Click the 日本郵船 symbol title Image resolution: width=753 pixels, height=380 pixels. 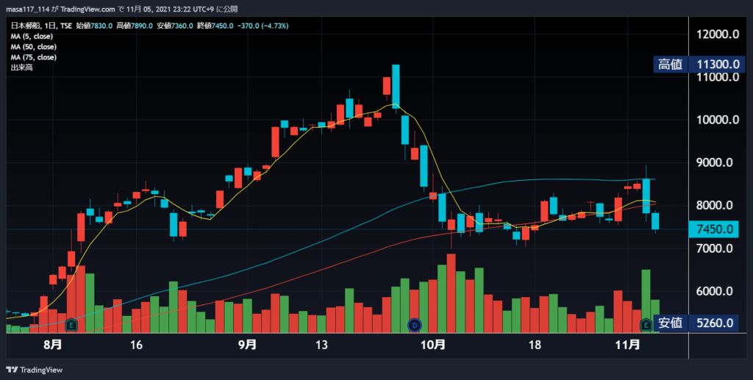pyautogui.click(x=26, y=26)
